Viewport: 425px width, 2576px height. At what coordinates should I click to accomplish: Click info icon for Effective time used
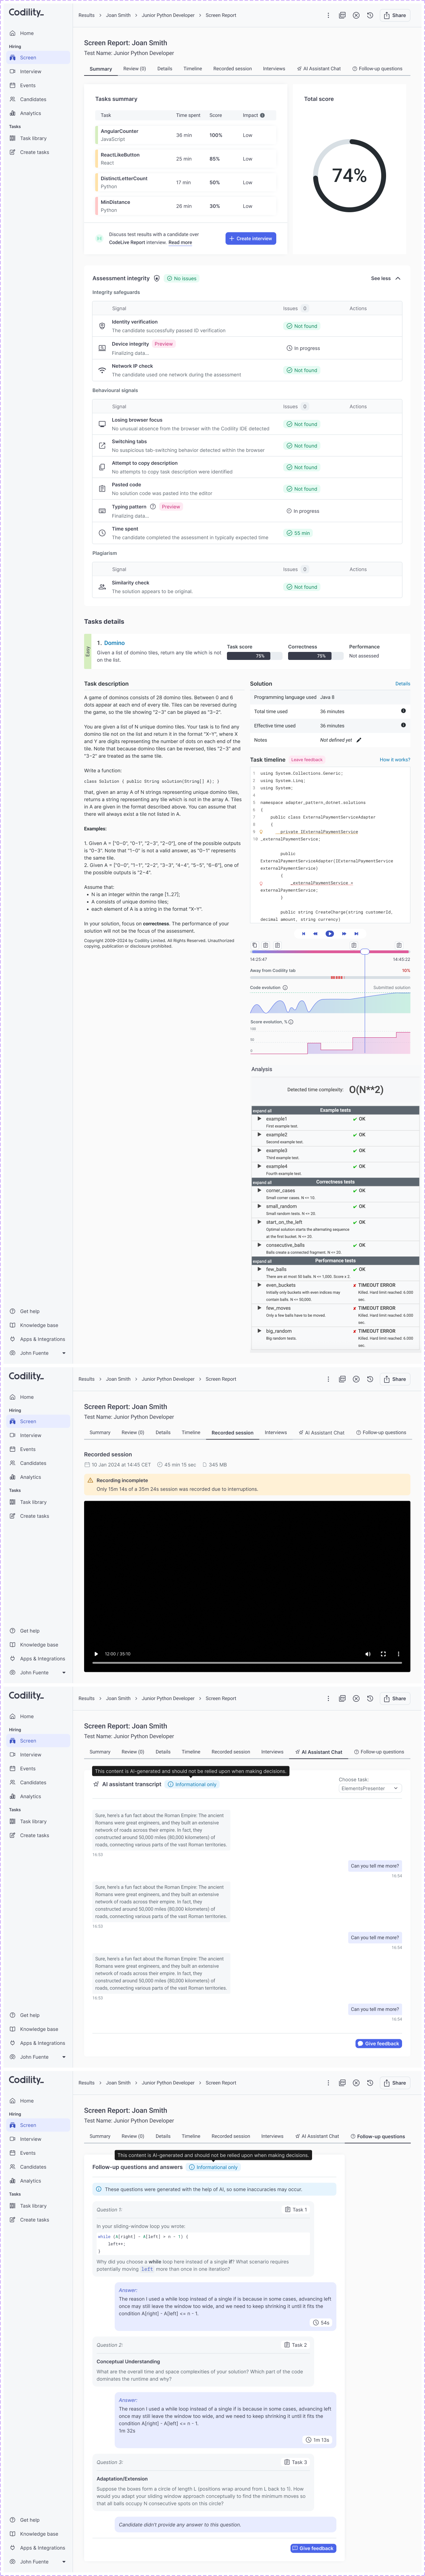point(403,725)
